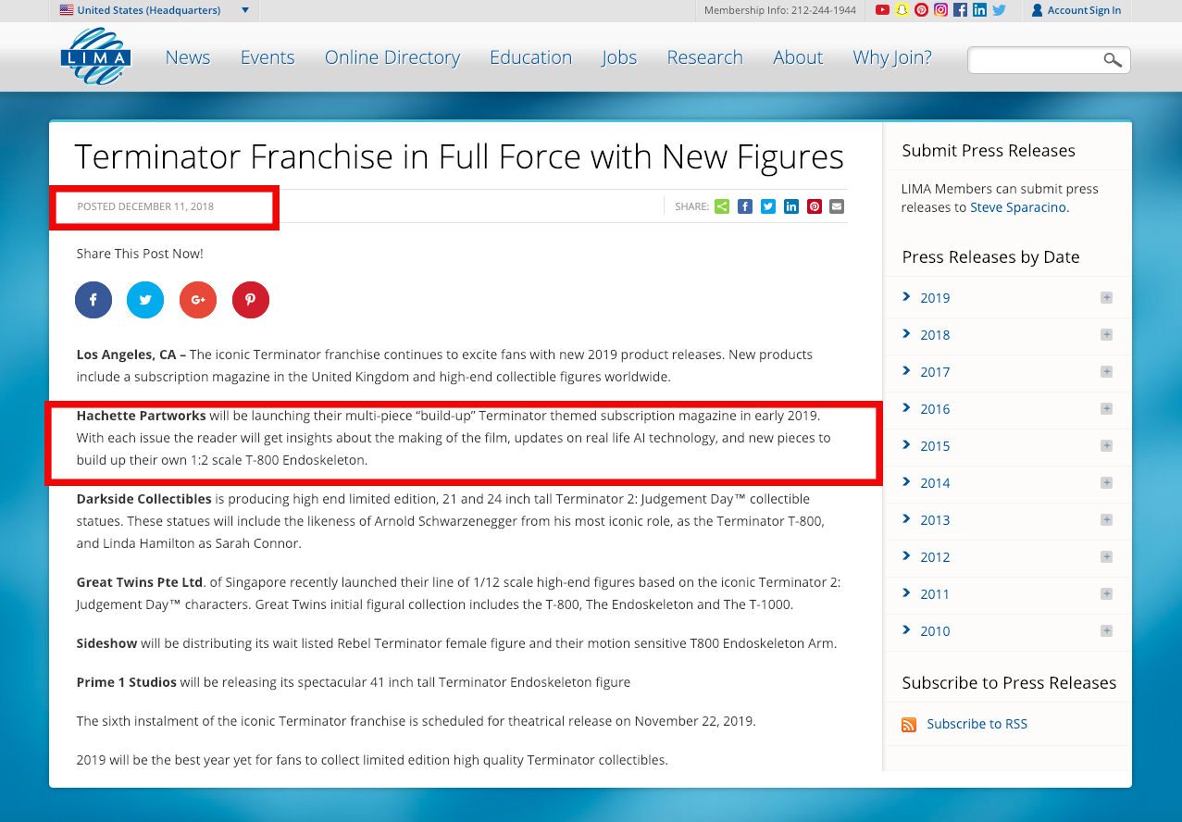Open the 2016 year link
This screenshot has height=822, width=1182.
935,409
